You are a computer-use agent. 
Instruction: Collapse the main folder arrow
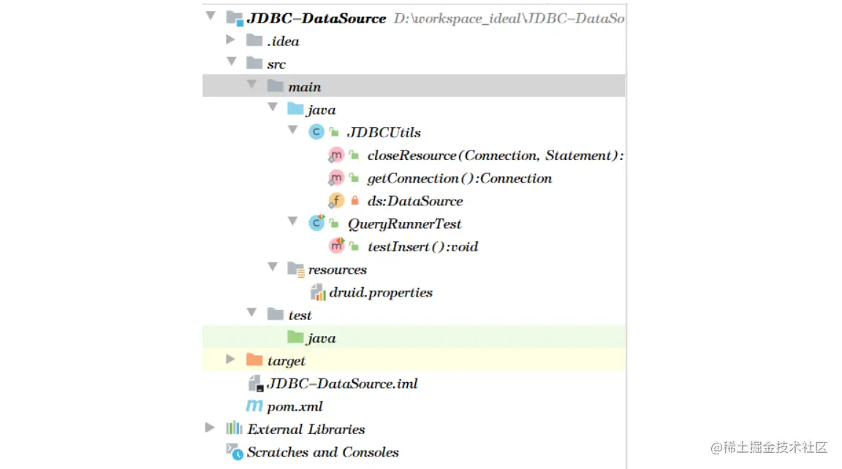(x=252, y=84)
